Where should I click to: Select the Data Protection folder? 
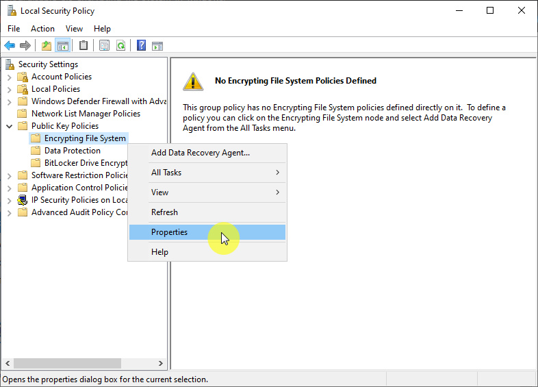72,151
